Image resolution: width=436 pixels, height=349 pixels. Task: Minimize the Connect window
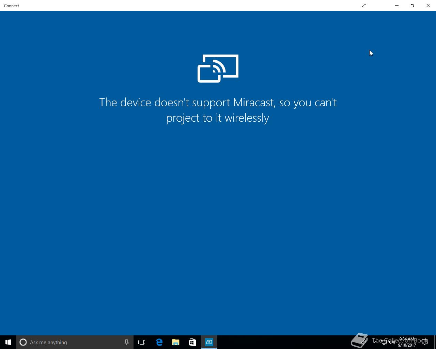click(x=397, y=5)
